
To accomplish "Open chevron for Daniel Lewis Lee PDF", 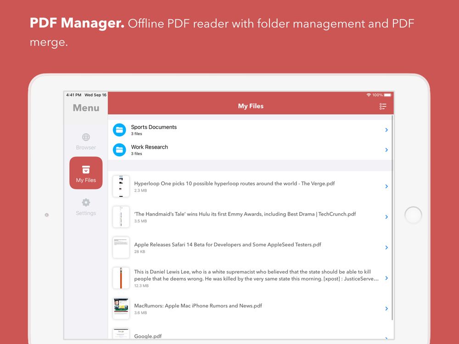I will tap(386, 278).
